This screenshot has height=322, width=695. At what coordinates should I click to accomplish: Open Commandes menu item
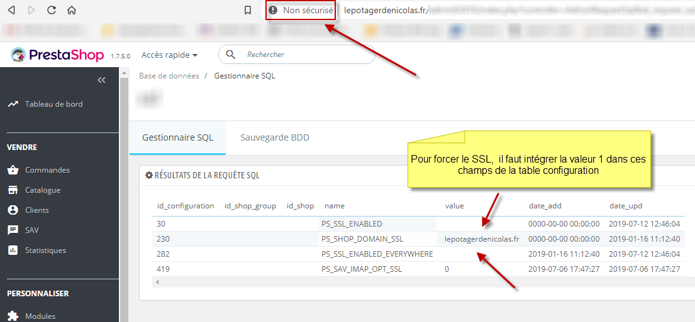click(47, 170)
